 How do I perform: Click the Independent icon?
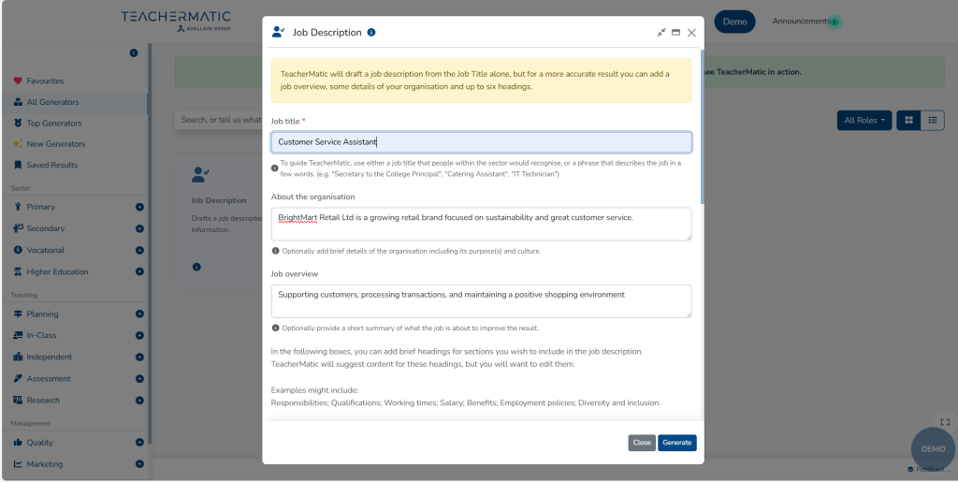[18, 357]
